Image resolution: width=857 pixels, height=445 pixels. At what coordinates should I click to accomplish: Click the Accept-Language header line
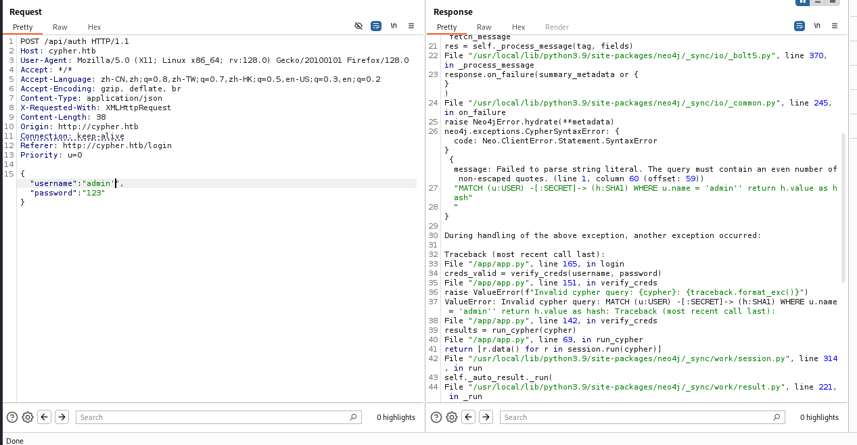[x=200, y=79]
